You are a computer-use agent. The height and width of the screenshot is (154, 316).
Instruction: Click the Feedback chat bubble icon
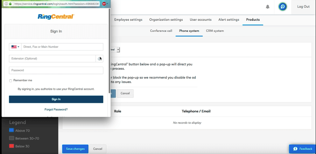(295, 149)
